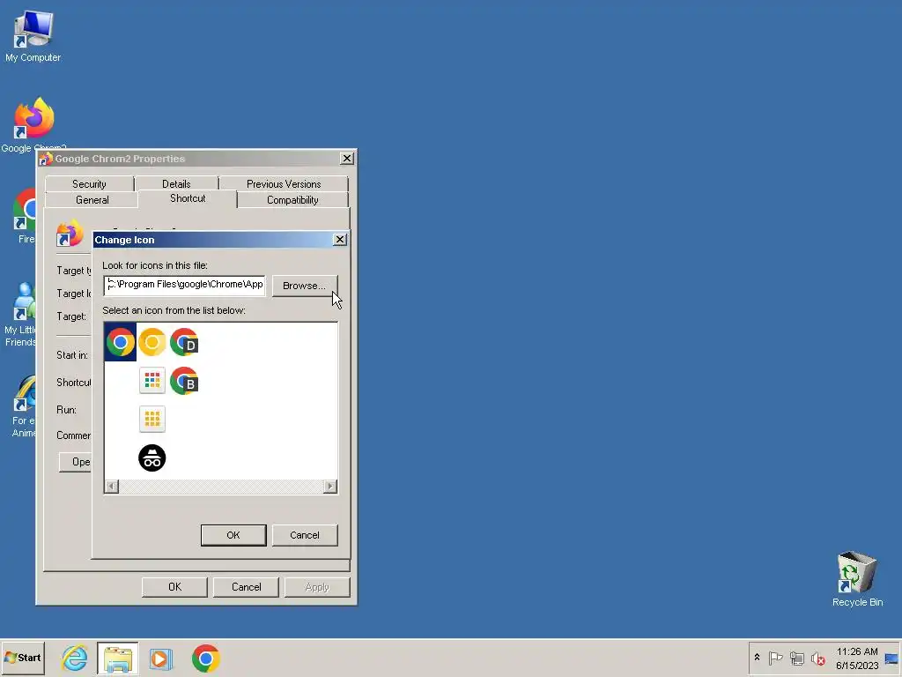Click the muted volume tray icon
The width and height of the screenshot is (902, 677).
pyautogui.click(x=817, y=658)
